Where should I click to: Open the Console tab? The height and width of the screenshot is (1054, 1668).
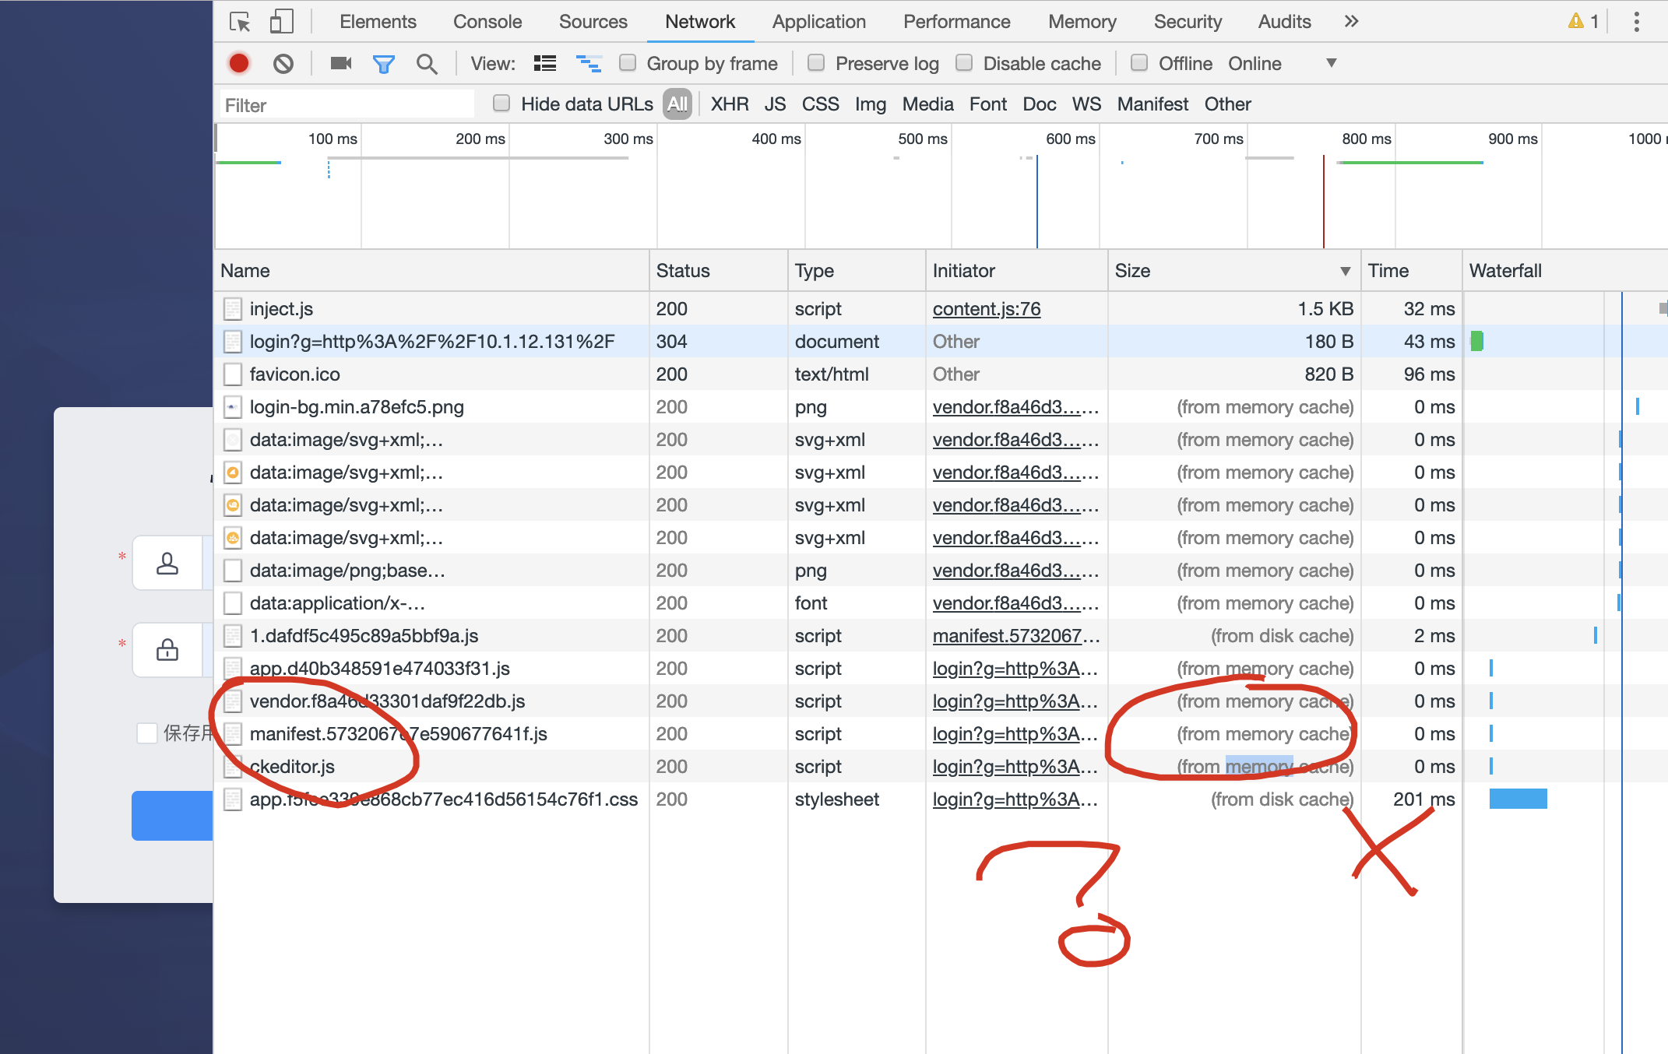[x=487, y=22]
